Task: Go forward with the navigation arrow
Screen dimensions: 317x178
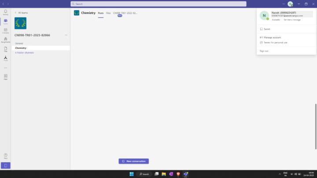Action: 8,4
